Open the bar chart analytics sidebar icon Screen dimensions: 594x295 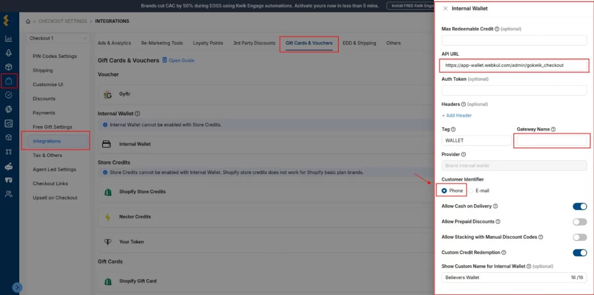coord(8,39)
